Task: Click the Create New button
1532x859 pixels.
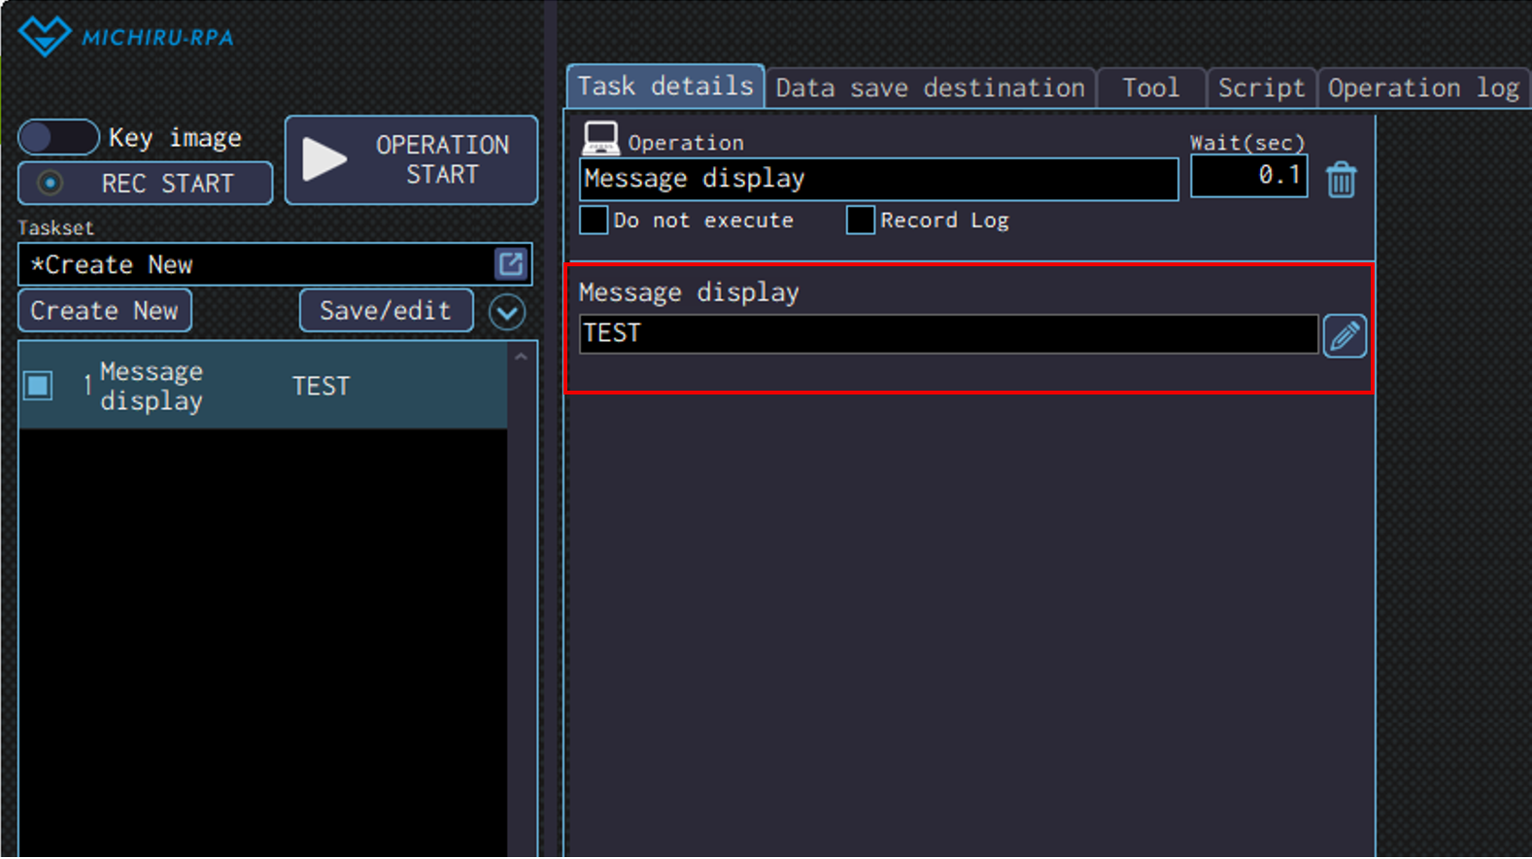Action: (105, 311)
